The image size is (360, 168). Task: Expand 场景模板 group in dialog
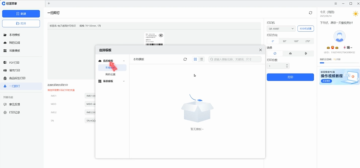click(124, 81)
